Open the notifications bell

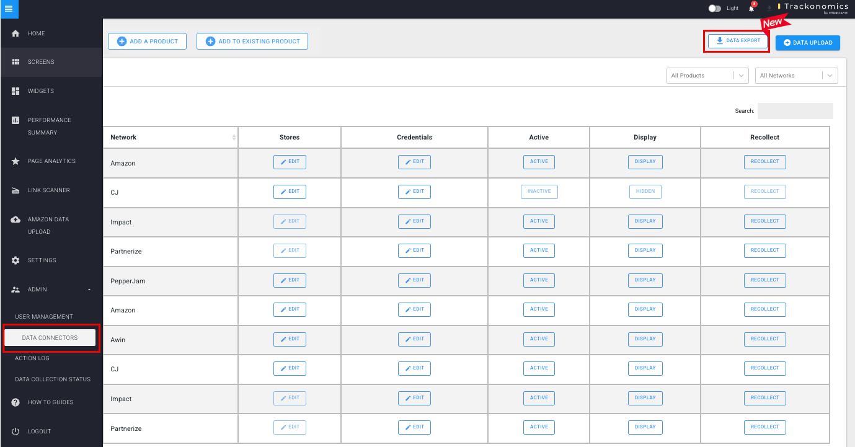coord(751,8)
